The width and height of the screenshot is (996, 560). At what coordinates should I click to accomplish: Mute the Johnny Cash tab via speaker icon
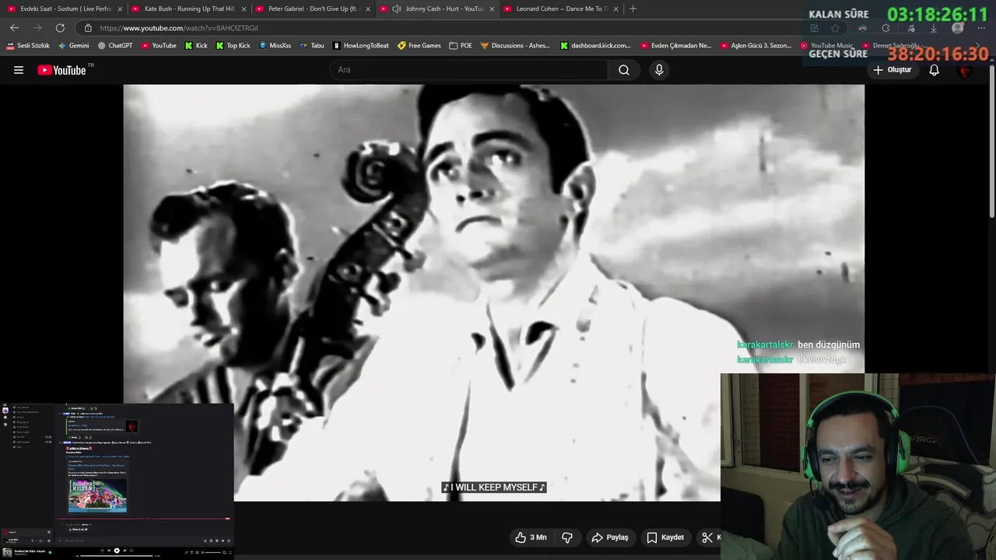click(397, 9)
